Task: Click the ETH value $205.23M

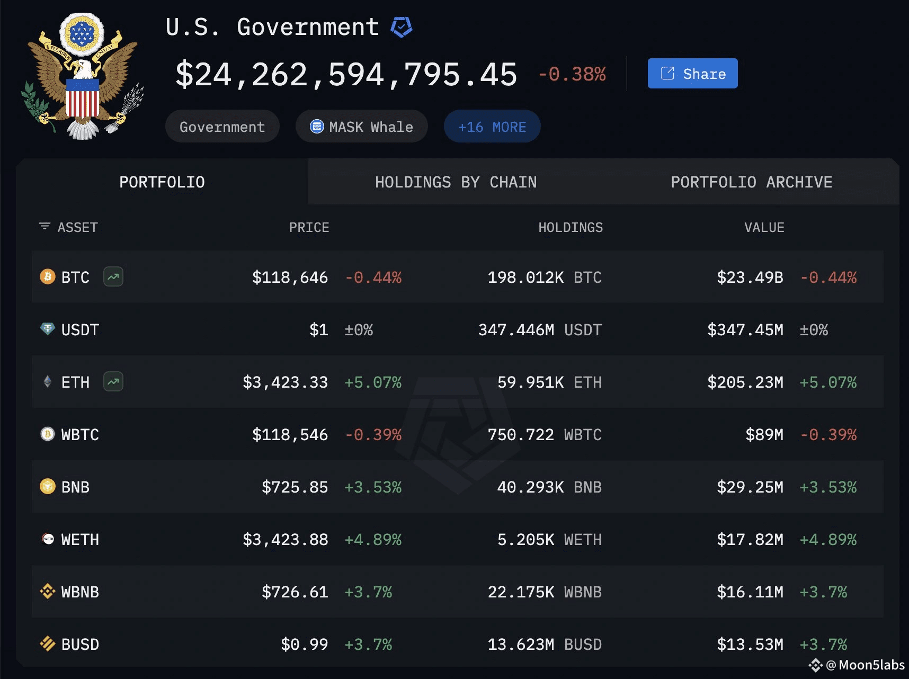Action: pyautogui.click(x=745, y=382)
